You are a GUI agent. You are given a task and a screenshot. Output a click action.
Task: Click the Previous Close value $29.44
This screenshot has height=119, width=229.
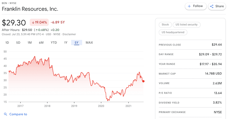(x=216, y=45)
